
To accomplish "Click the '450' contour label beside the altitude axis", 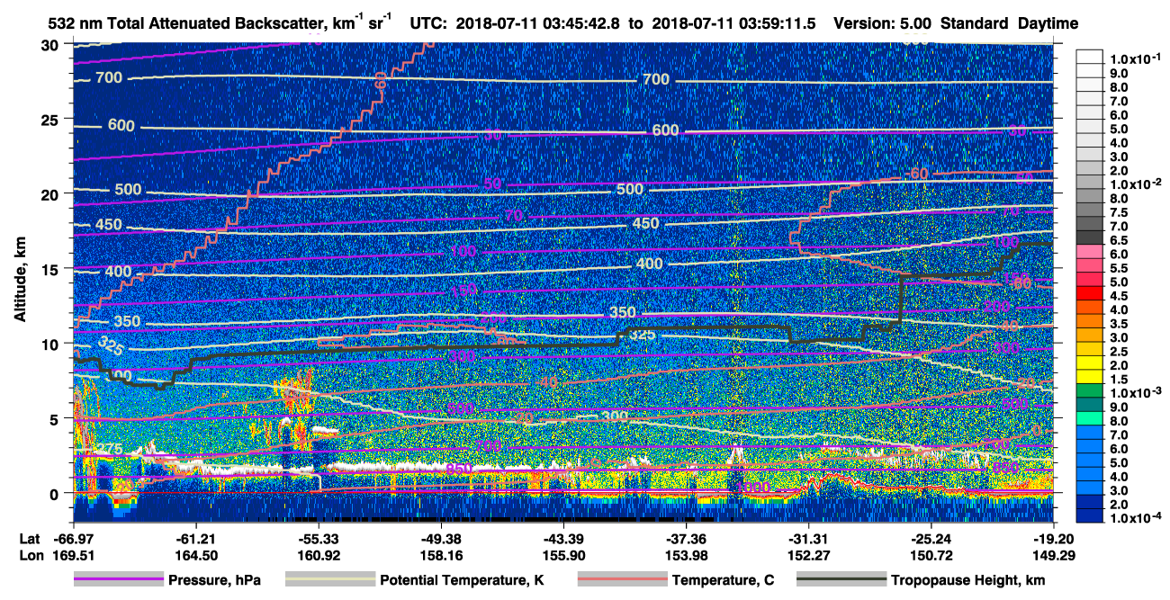I will tap(107, 225).
